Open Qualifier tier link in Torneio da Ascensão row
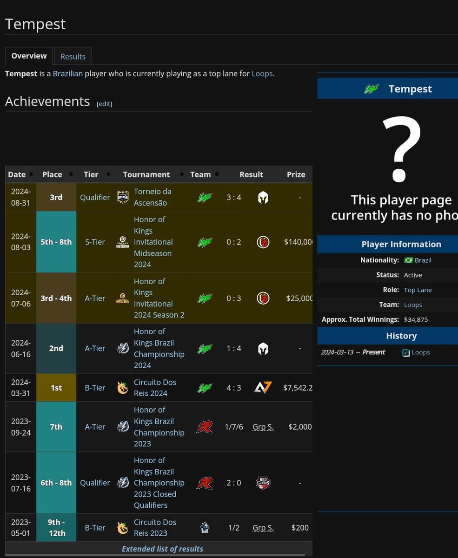 (95, 197)
